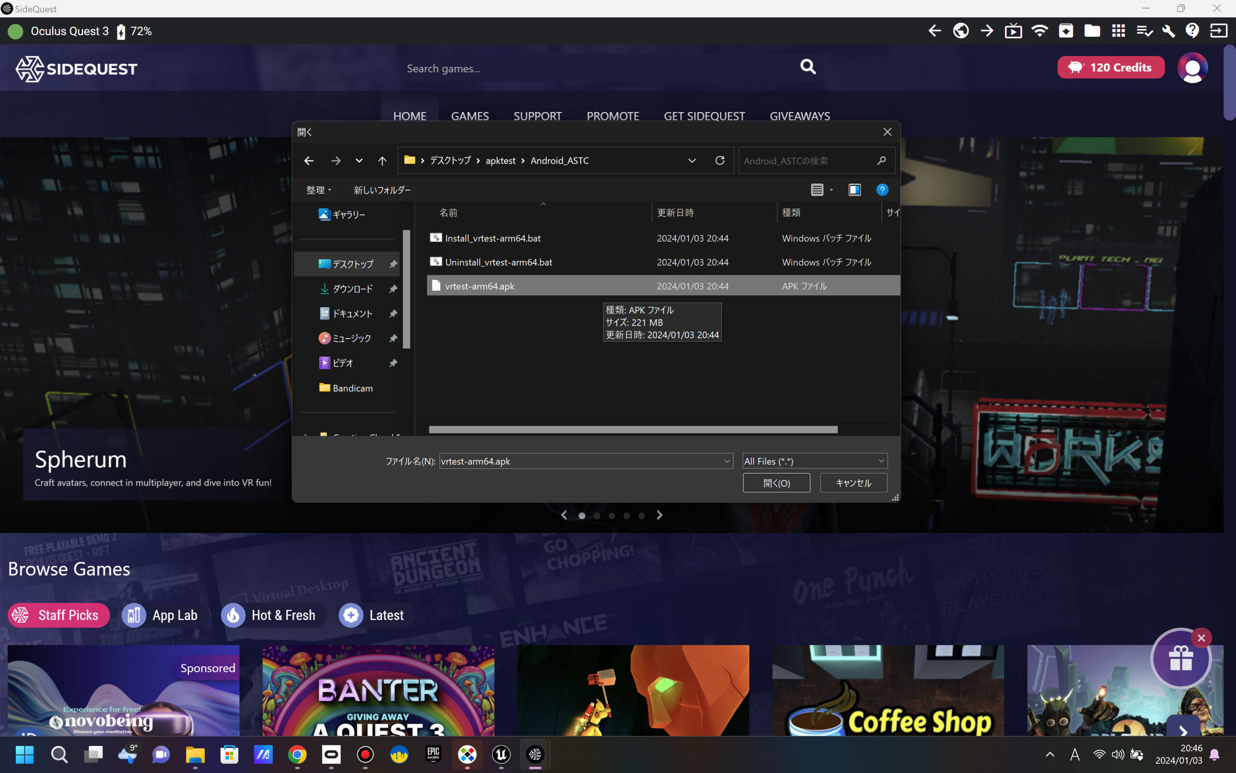Open the tasks list icon in toolbar
This screenshot has height=773, width=1236.
point(1144,31)
